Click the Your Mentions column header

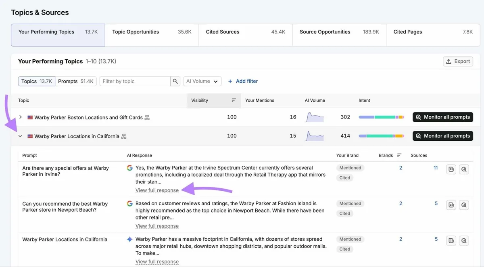point(260,100)
